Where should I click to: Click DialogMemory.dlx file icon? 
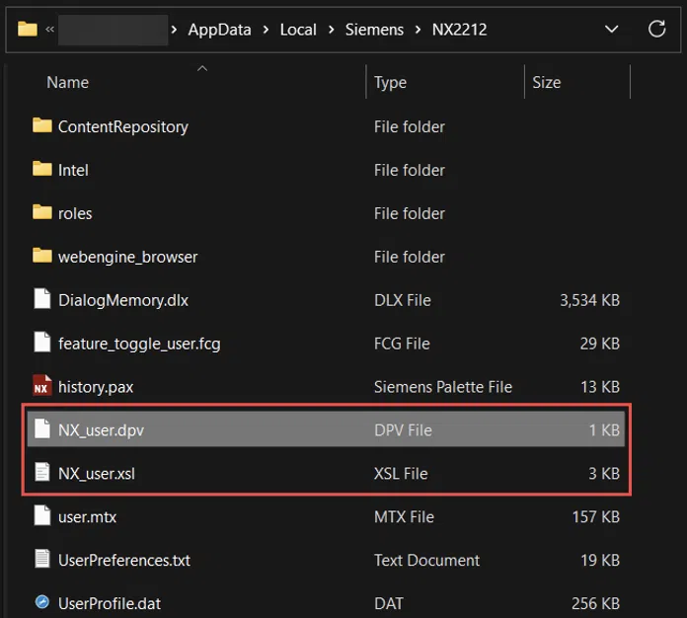(x=42, y=299)
